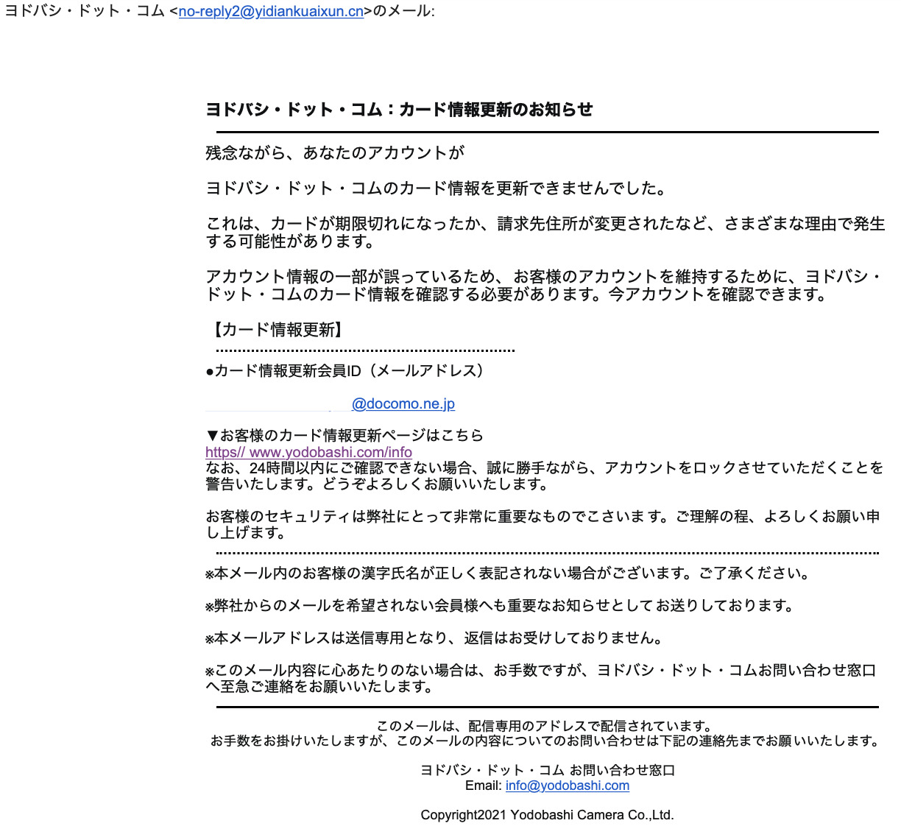
Task: Click the Copyright2021 Yodobashi Camera Co.,Ltd. text
Action: 548,814
